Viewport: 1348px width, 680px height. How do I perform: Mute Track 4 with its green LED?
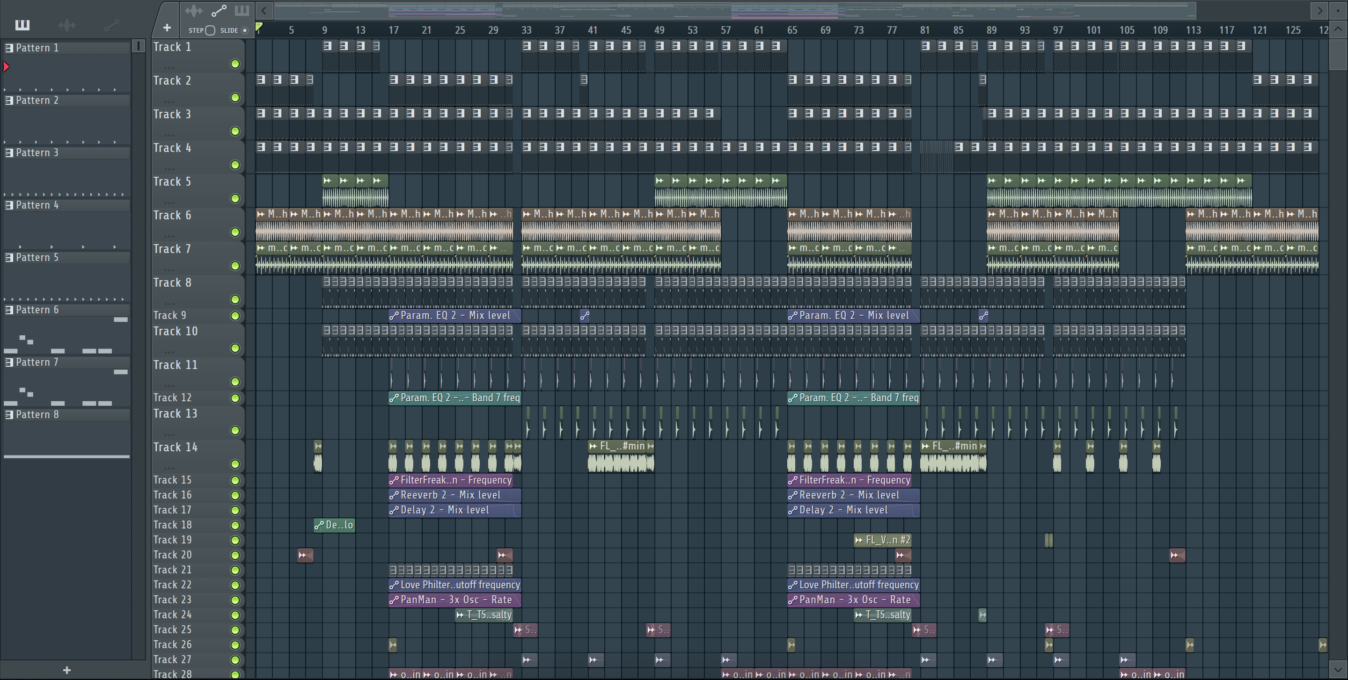(235, 165)
